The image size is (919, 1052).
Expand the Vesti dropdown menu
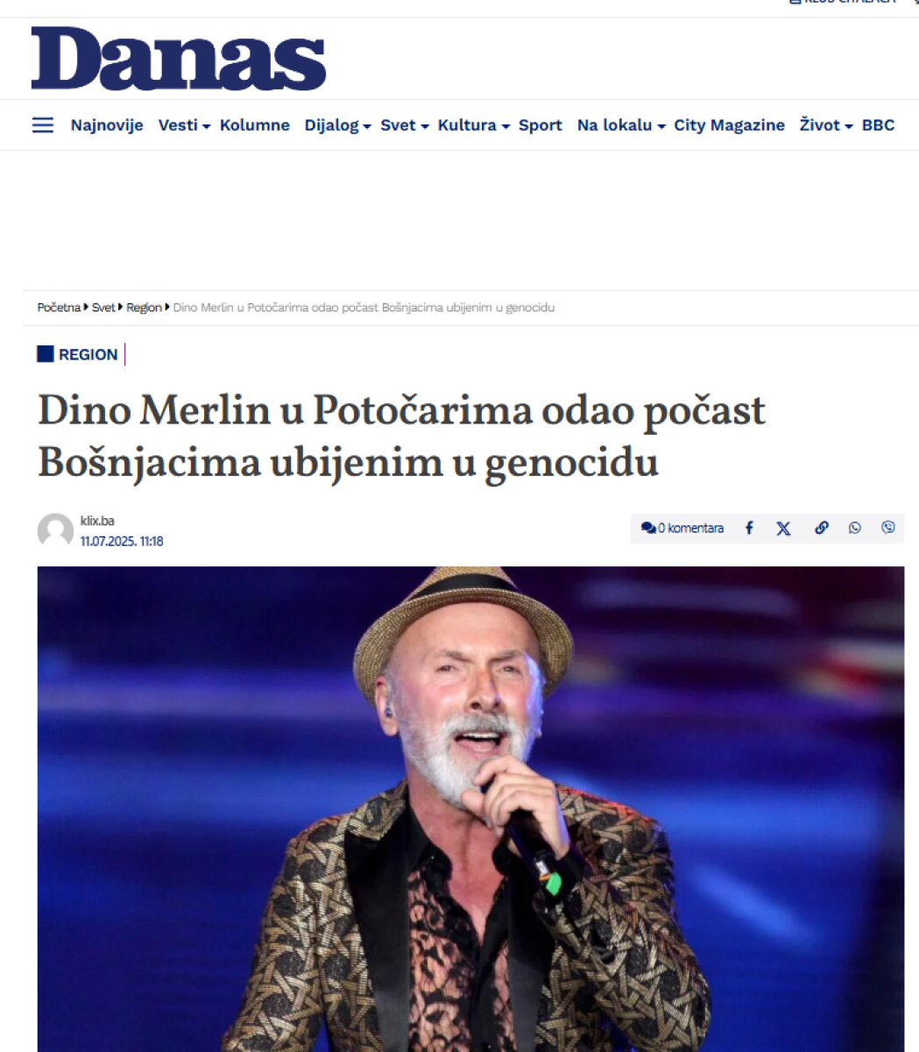[x=184, y=125]
